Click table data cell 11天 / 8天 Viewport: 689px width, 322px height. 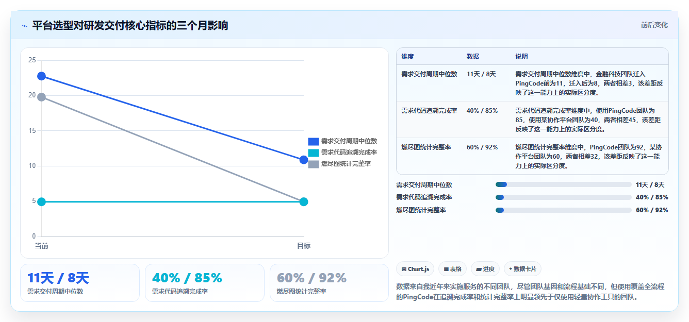click(x=481, y=74)
